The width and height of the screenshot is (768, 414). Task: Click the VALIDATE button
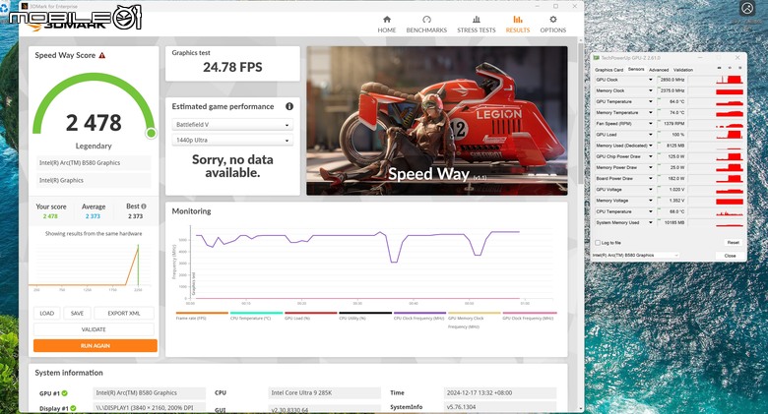[94, 329]
